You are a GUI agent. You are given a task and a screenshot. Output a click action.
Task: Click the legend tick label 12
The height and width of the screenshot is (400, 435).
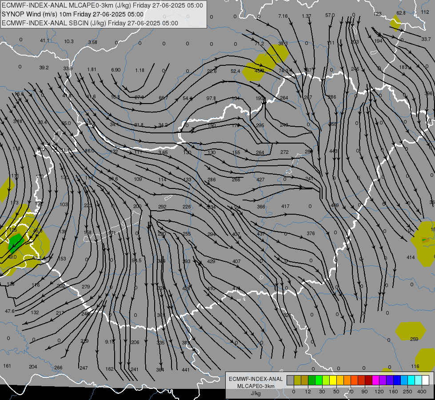(307, 392)
